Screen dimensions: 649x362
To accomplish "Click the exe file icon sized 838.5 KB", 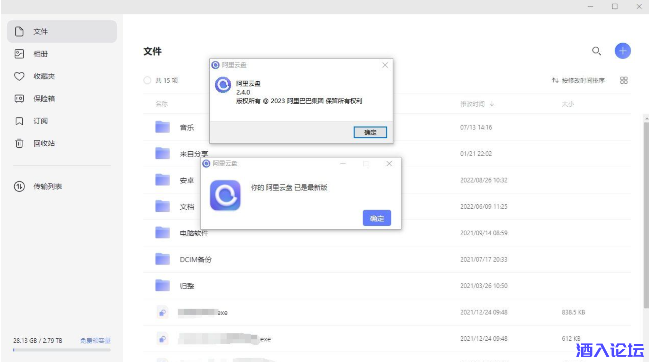I will click(x=162, y=312).
